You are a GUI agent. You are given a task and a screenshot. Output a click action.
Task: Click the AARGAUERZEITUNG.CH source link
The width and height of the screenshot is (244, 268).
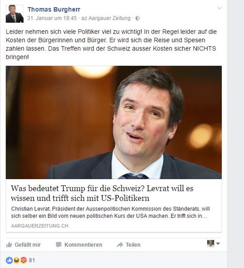coord(40,226)
